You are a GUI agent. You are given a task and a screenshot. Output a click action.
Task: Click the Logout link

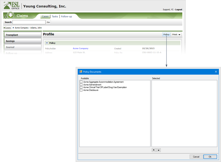pyautogui.click(x=179, y=10)
